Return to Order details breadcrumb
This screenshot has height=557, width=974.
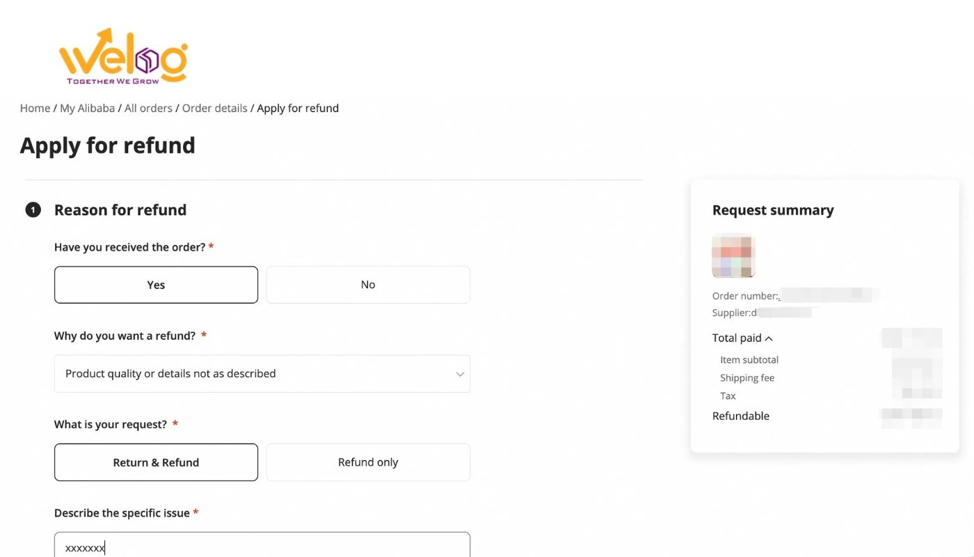point(214,108)
